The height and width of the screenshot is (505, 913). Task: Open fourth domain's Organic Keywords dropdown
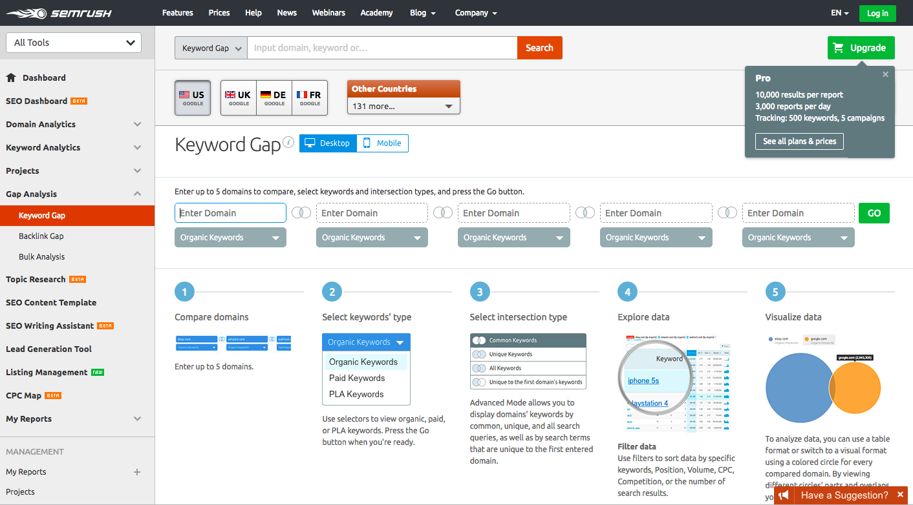point(656,238)
